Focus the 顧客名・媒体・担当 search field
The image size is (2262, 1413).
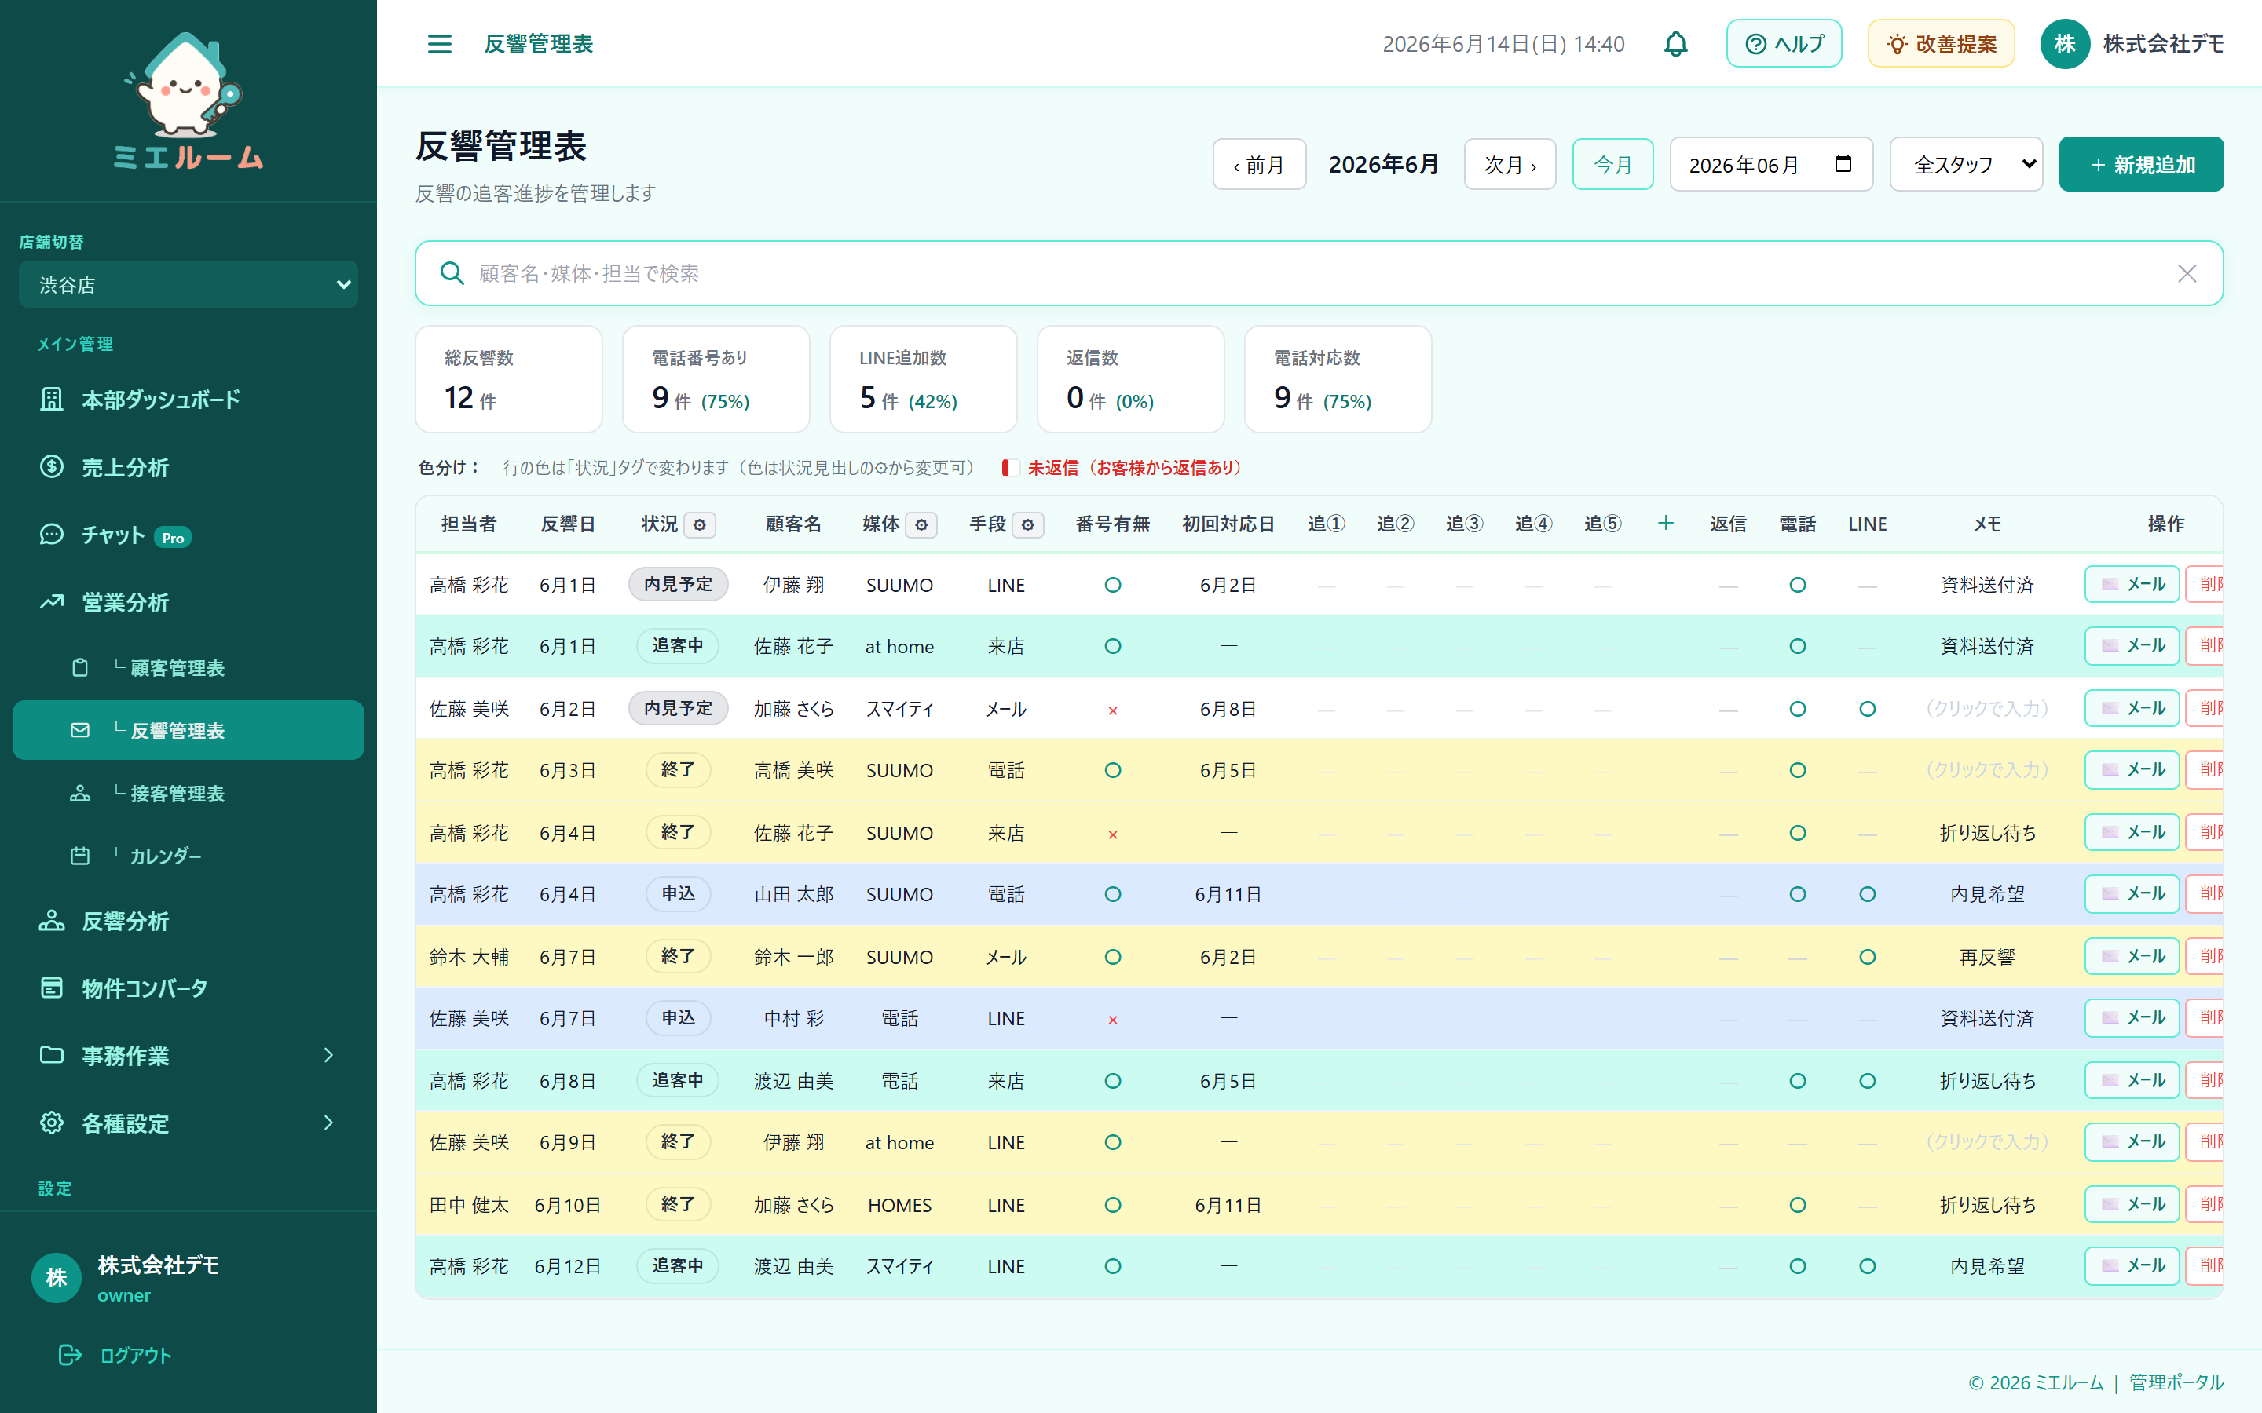(x=1318, y=273)
